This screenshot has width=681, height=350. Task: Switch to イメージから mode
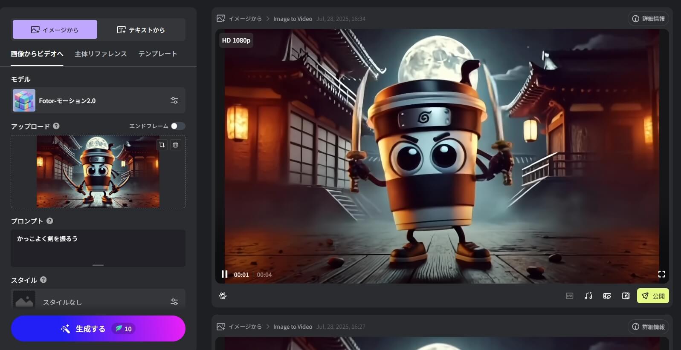click(55, 29)
